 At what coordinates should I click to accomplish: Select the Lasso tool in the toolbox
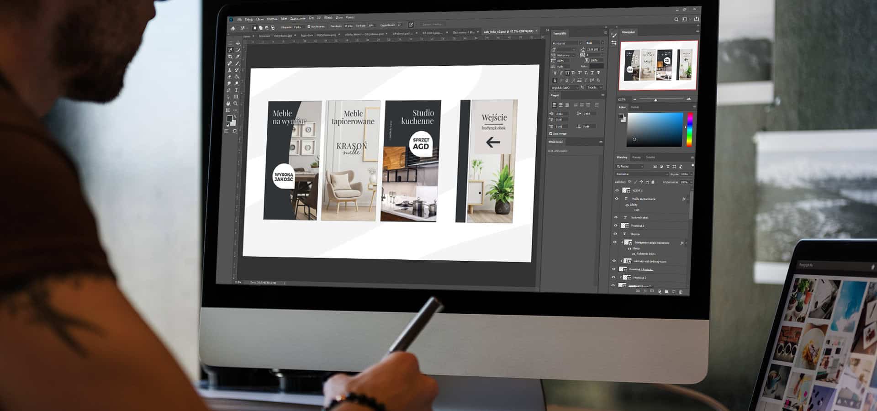(229, 50)
